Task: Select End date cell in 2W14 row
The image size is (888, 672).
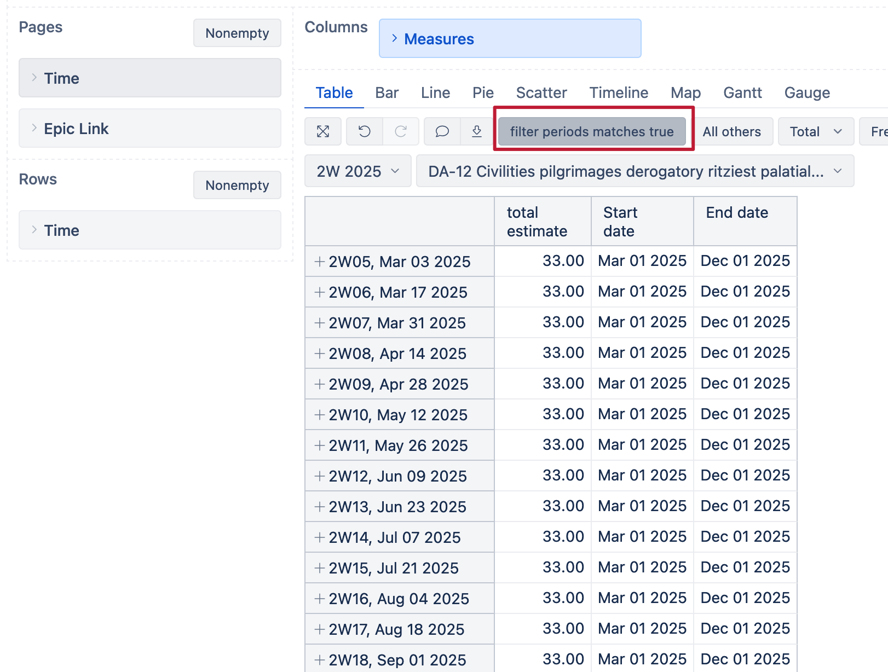Action: (745, 537)
